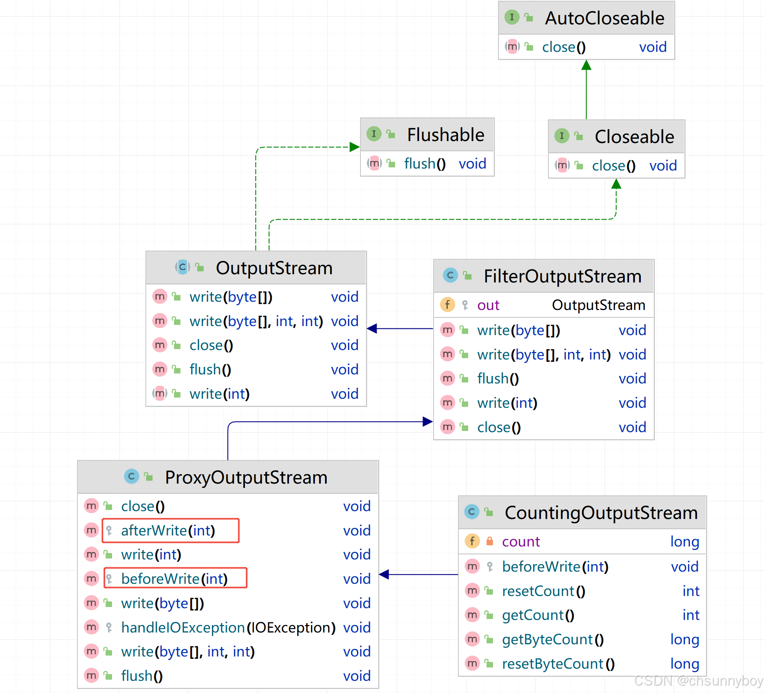This screenshot has width=765, height=693.
Task: Click the green lock icon on CountingOutputStream header
Action: coord(489,512)
